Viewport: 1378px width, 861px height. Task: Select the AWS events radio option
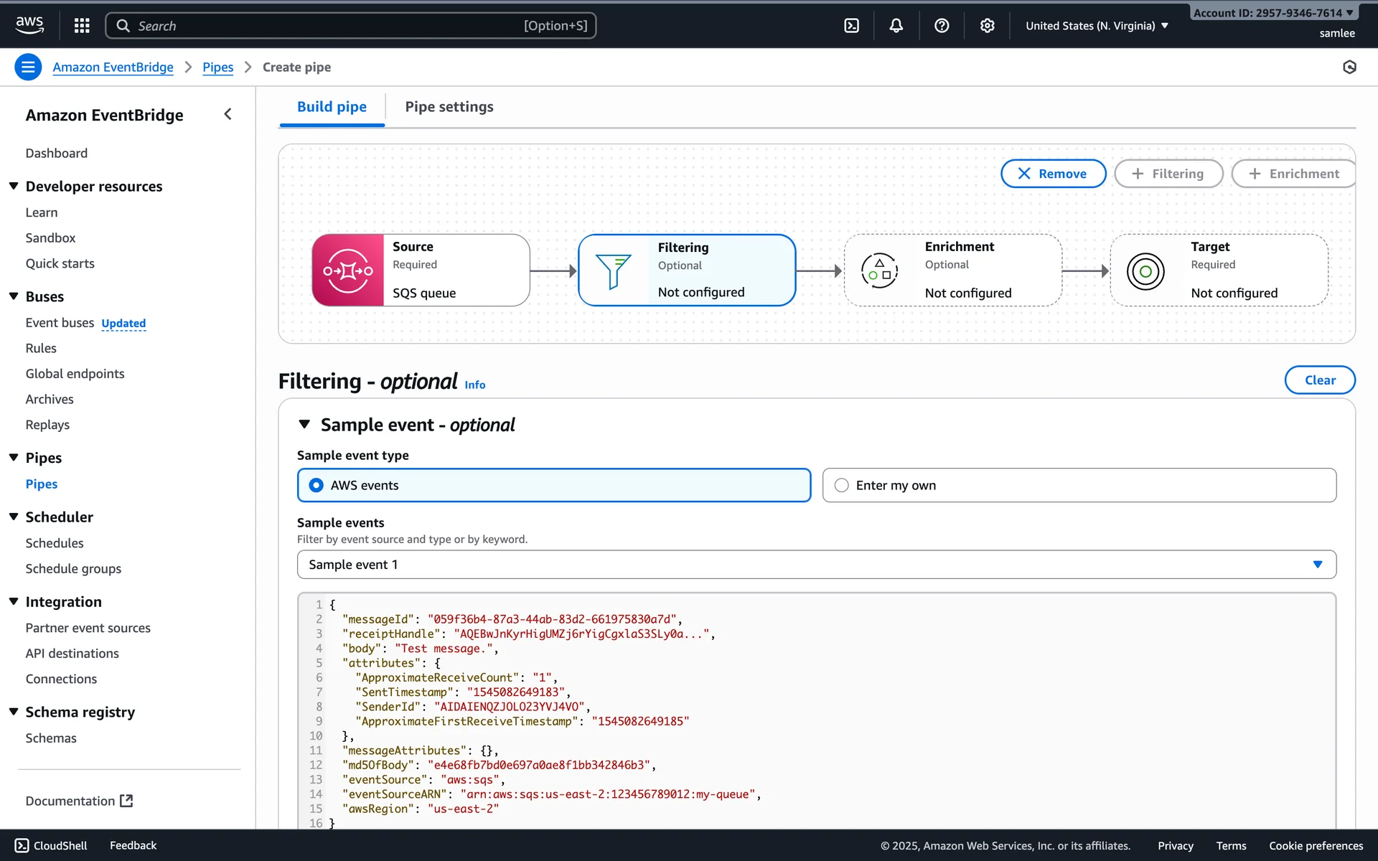coord(317,486)
